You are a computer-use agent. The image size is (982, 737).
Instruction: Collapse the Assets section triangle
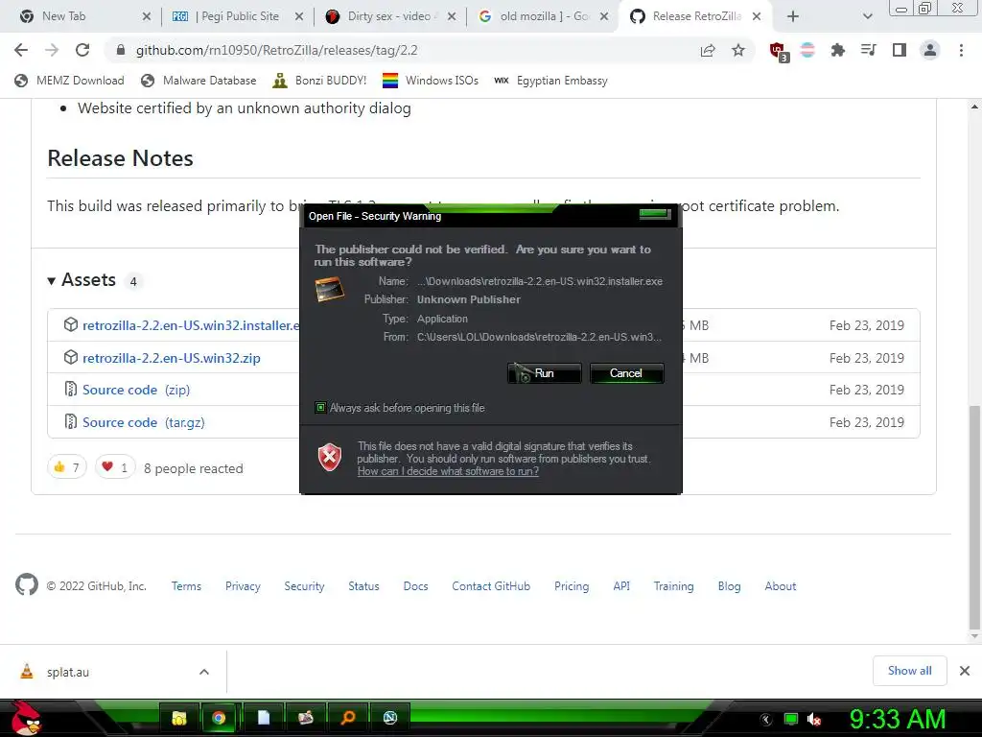coord(52,281)
